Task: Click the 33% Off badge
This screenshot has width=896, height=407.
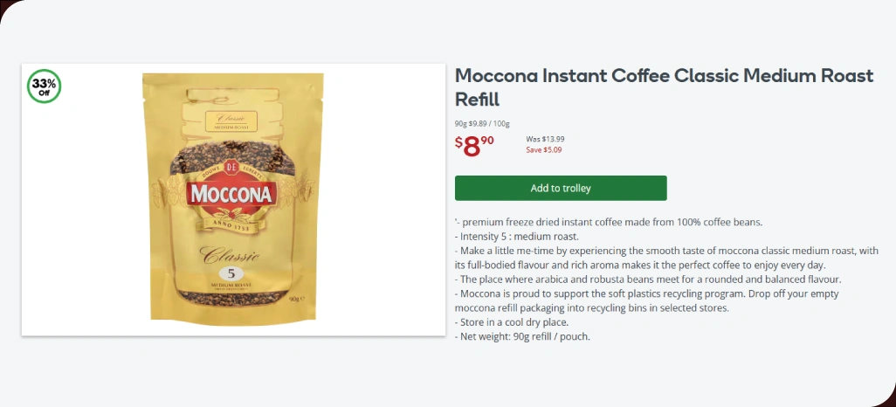Action: click(45, 86)
